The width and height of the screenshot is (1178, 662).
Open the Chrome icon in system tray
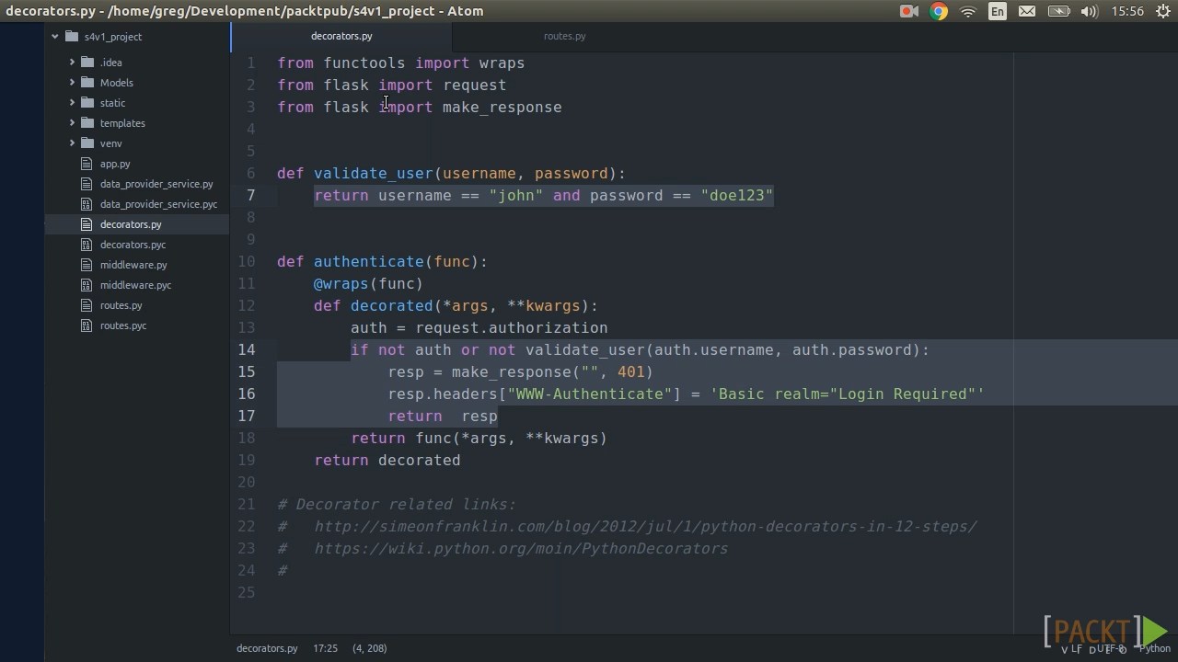tap(939, 11)
